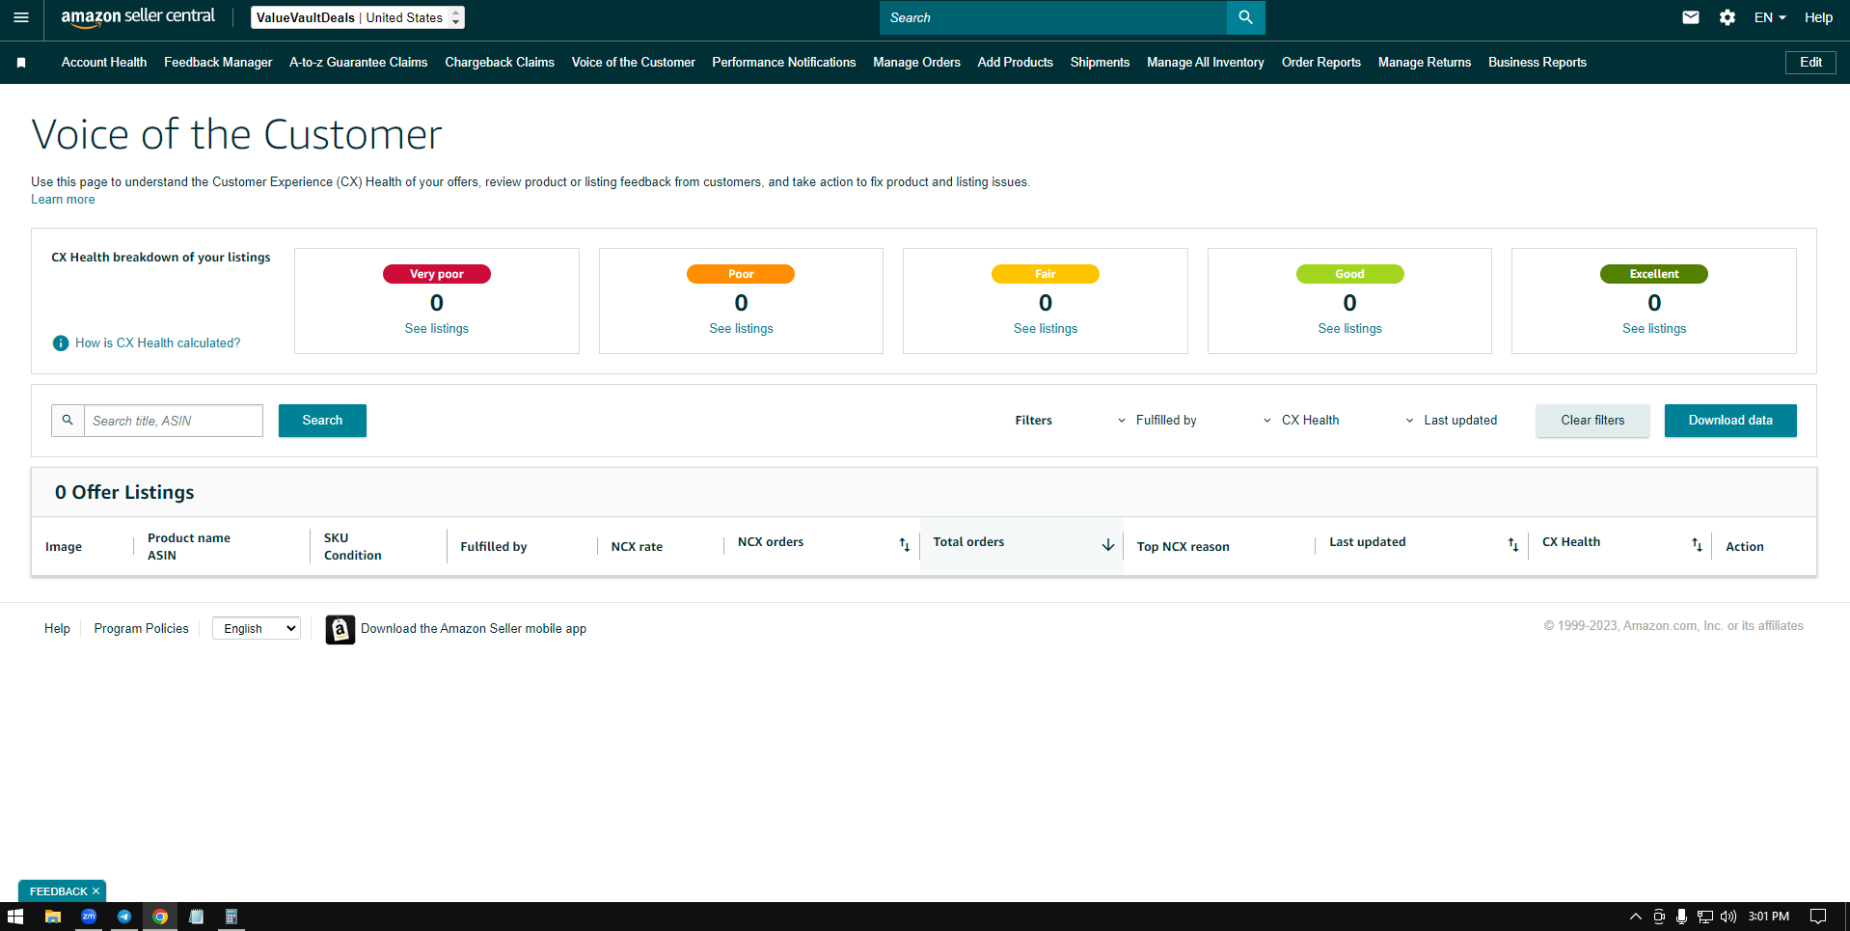Open Zoom from the taskbar
This screenshot has height=931, width=1850.
pyautogui.click(x=89, y=917)
